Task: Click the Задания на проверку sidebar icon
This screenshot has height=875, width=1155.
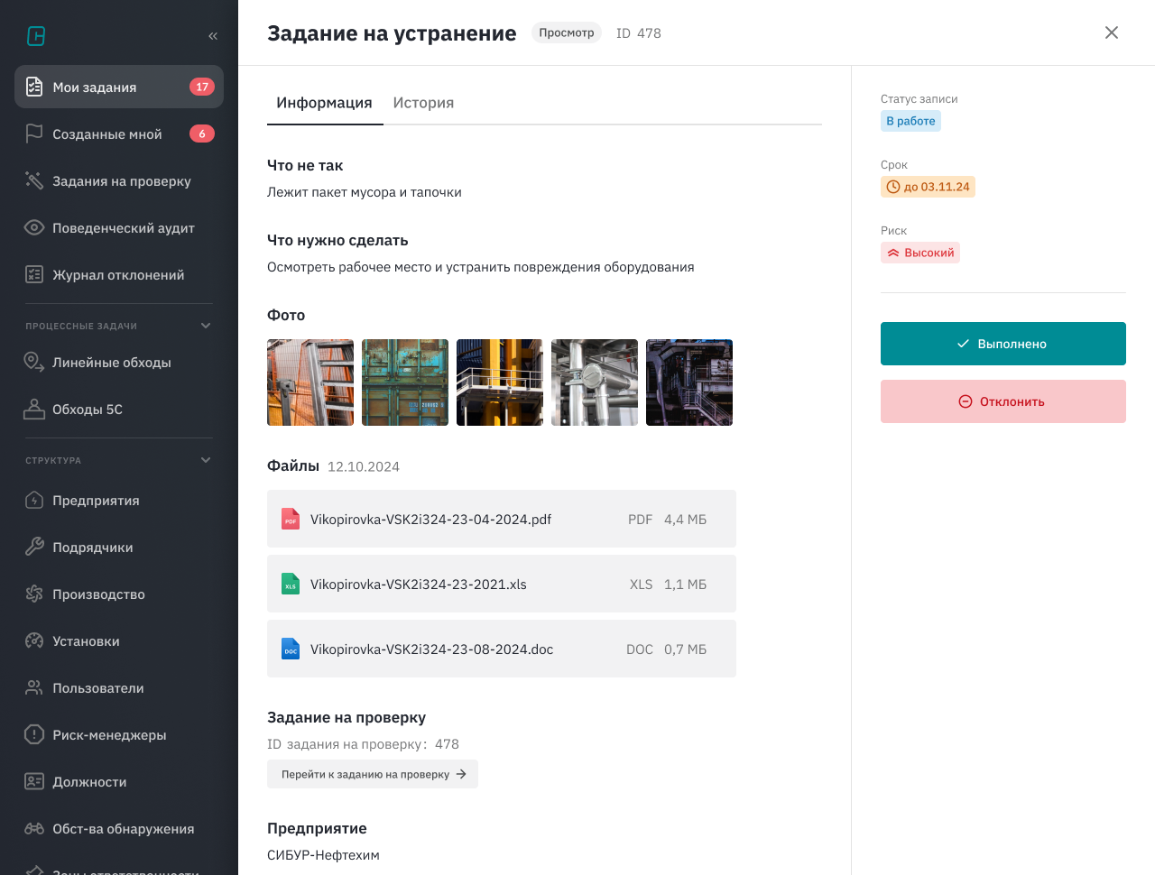Action: point(34,180)
